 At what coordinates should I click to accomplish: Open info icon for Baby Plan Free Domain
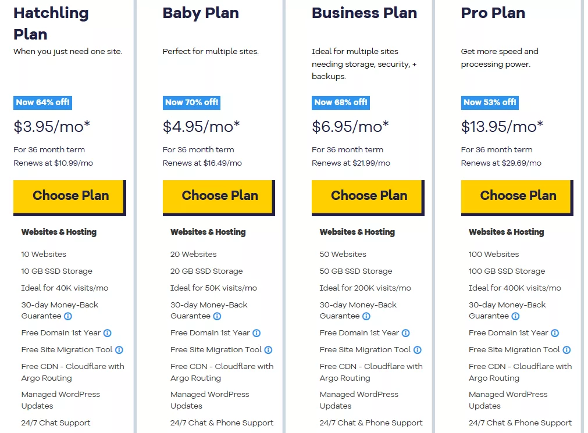click(x=256, y=333)
